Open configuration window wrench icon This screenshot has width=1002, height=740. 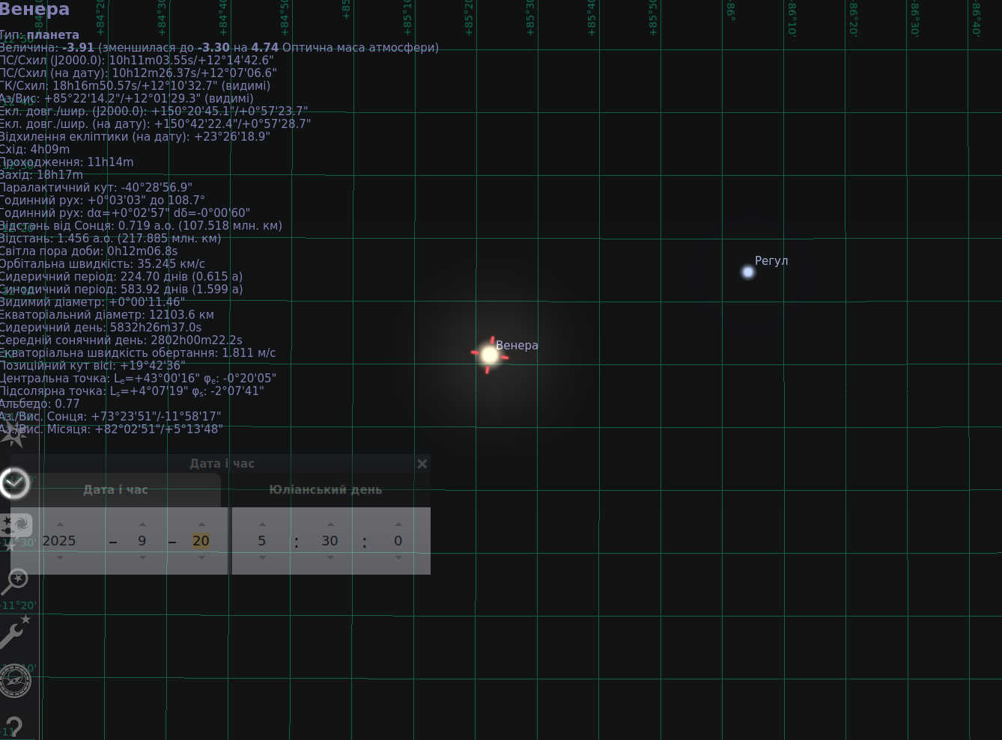pos(14,632)
